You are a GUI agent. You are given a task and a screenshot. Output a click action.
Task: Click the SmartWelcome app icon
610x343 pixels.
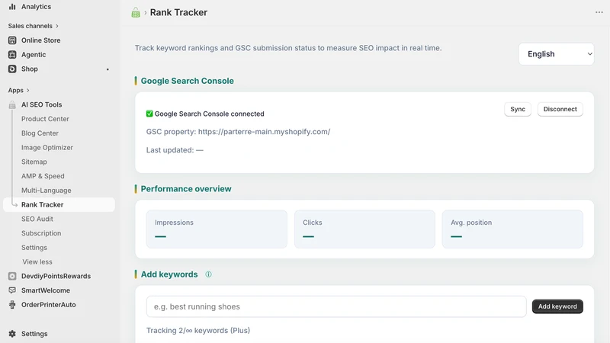[x=12, y=290]
